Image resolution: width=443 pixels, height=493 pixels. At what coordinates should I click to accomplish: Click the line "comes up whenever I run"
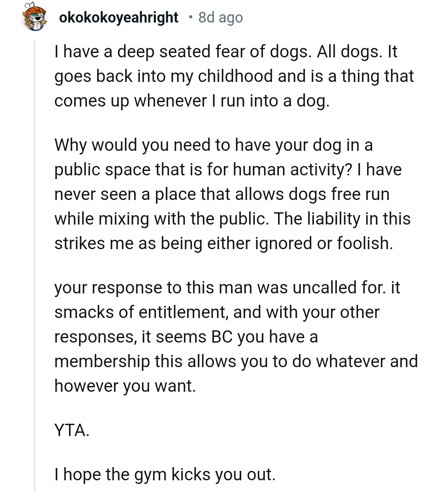point(192,101)
